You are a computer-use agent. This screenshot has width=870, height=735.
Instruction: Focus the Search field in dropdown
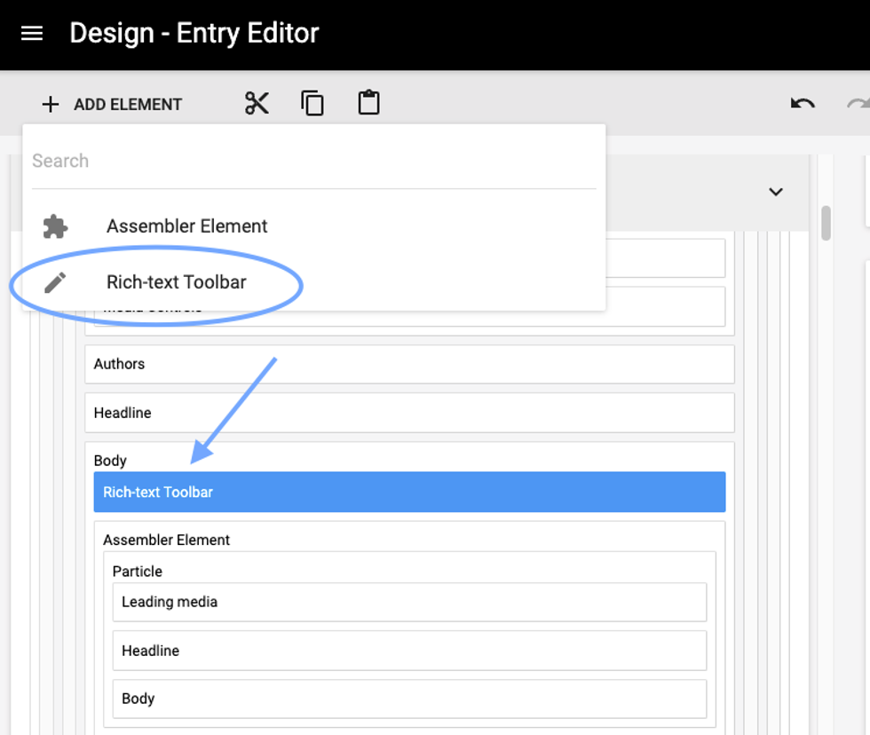point(313,162)
